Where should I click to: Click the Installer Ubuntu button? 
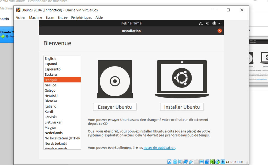coord(182,107)
